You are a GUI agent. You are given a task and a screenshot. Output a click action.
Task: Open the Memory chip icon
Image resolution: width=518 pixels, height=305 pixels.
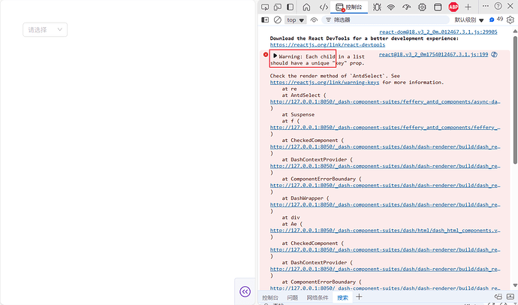422,7
